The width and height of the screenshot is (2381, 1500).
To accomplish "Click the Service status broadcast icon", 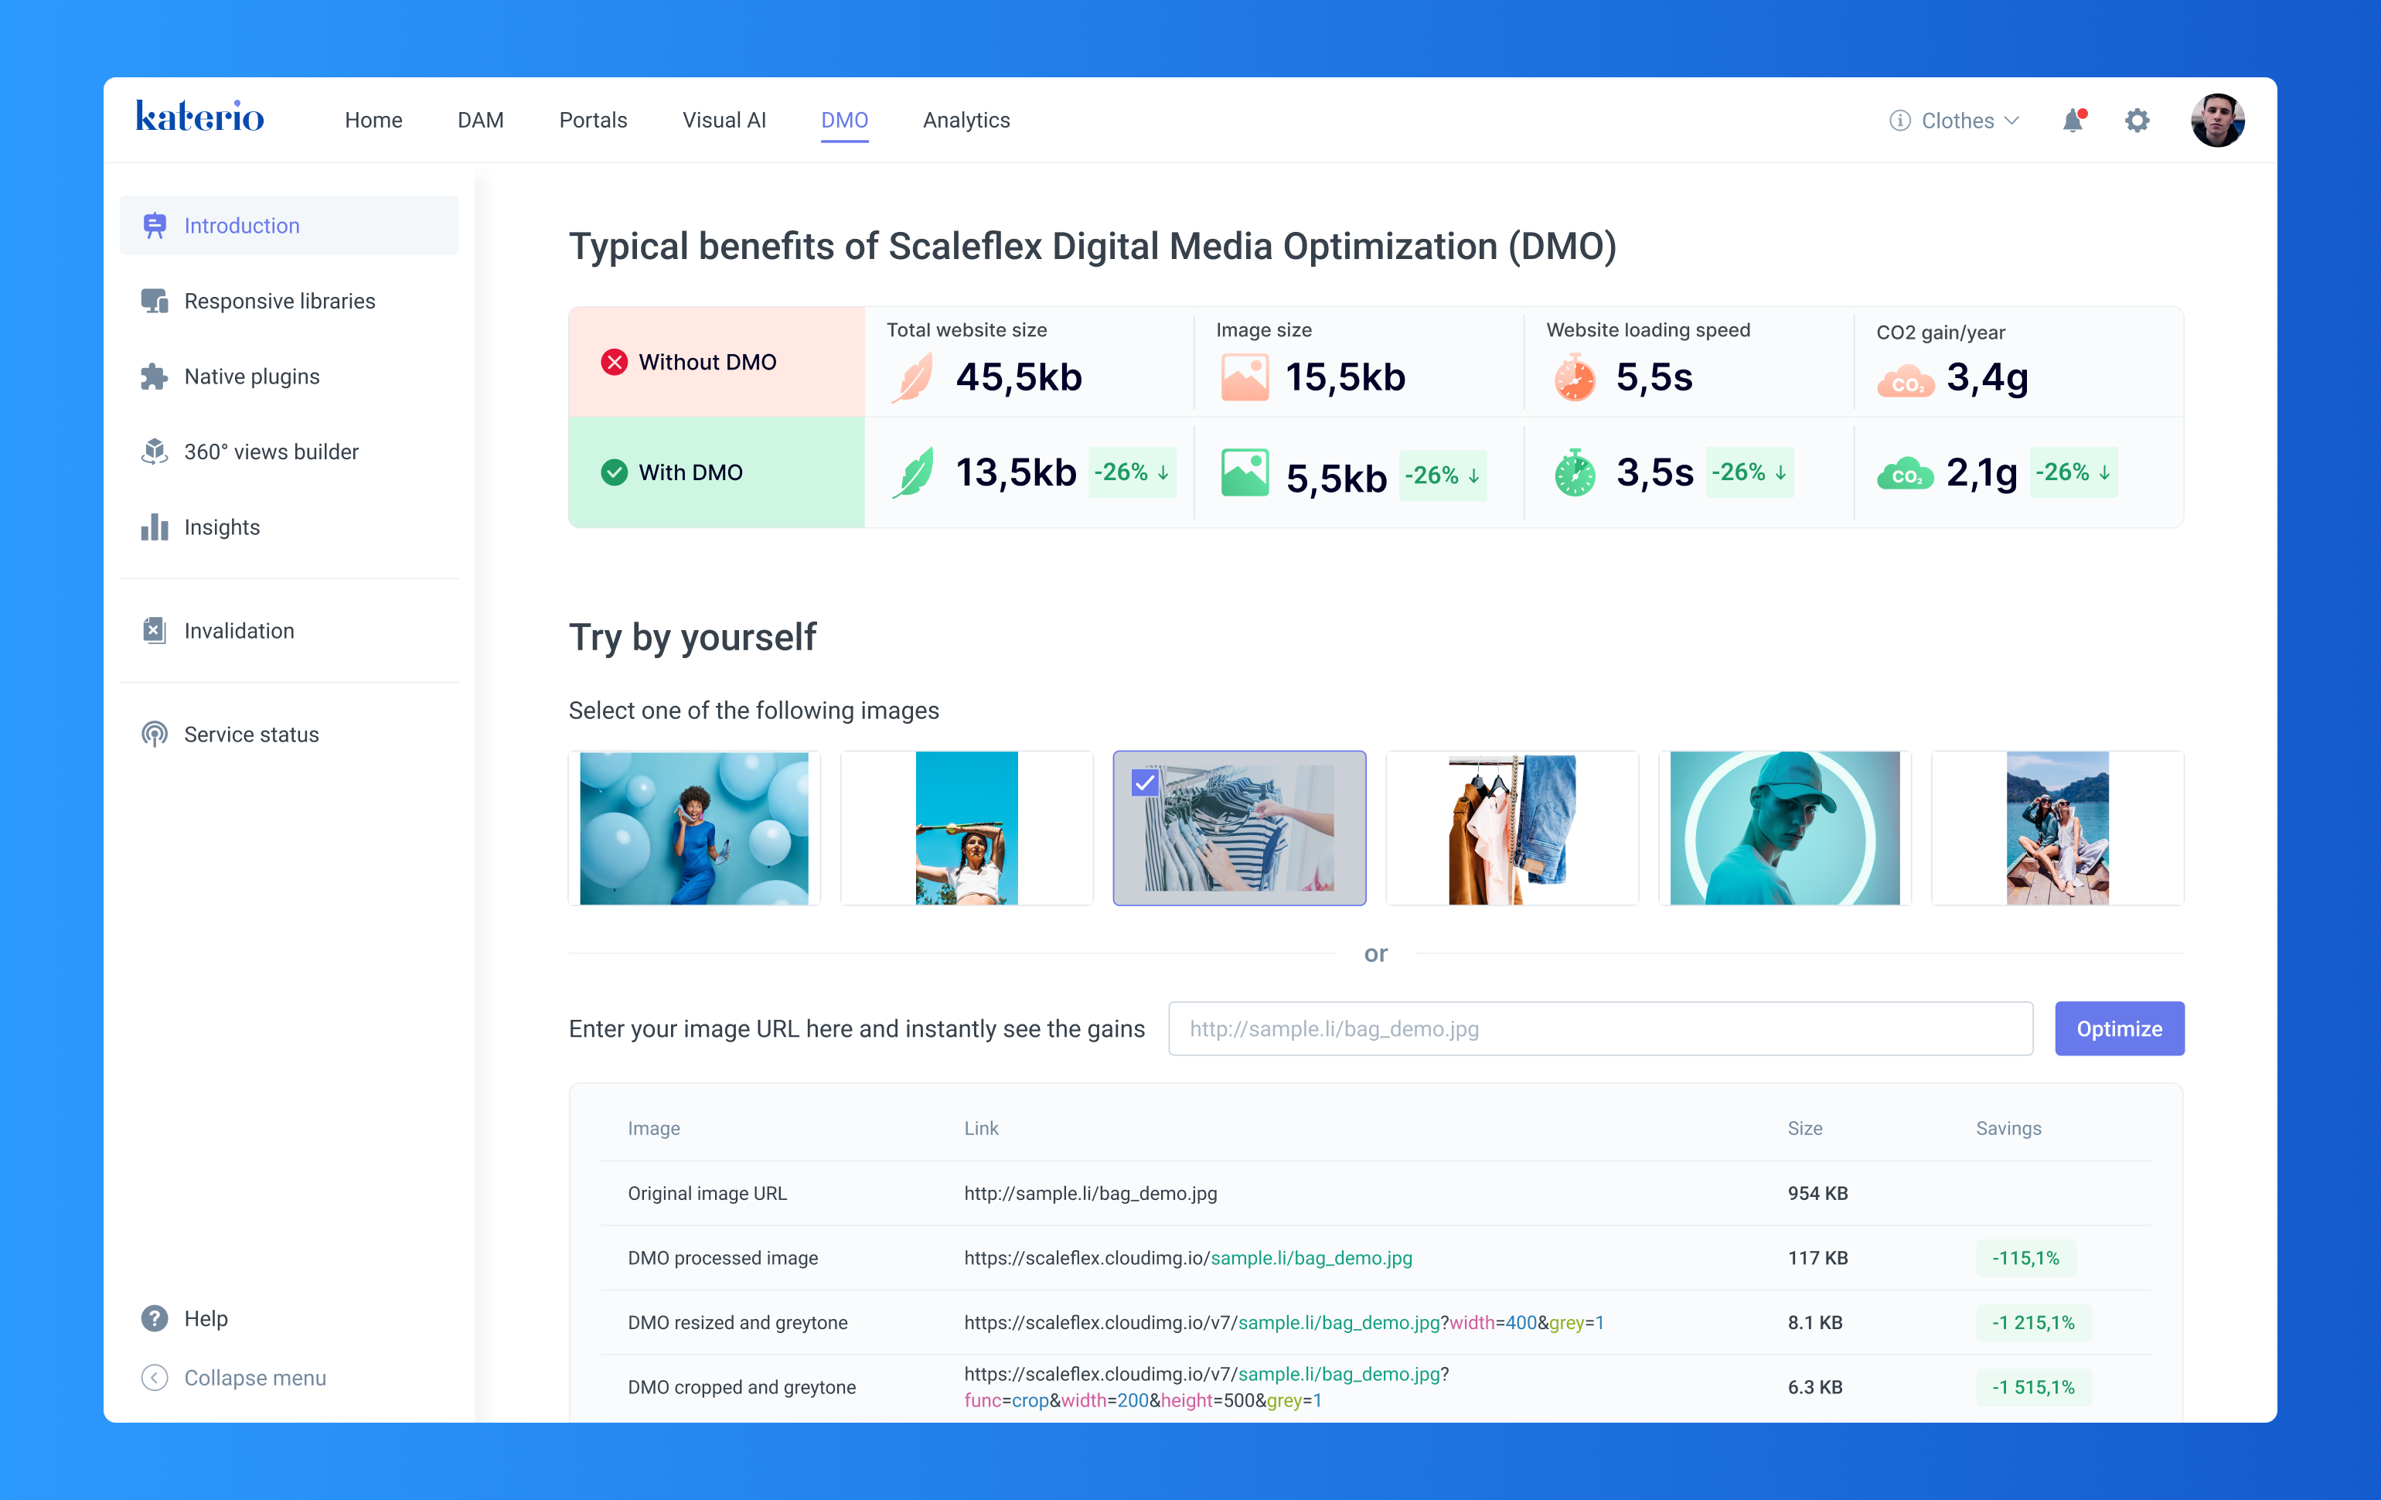I will coord(155,735).
